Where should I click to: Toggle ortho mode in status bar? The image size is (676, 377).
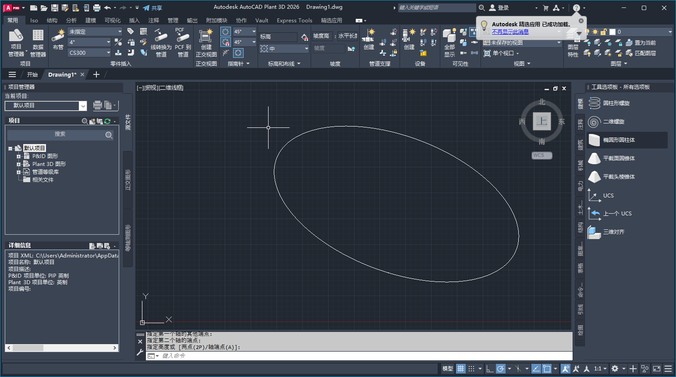490,369
